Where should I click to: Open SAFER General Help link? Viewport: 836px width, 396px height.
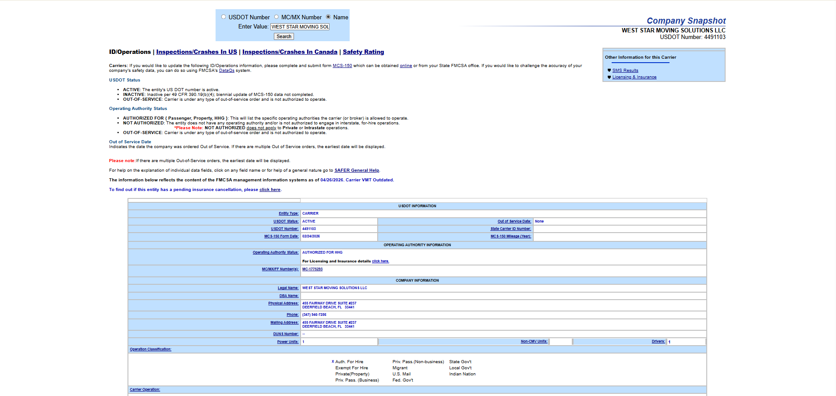pyautogui.click(x=357, y=170)
